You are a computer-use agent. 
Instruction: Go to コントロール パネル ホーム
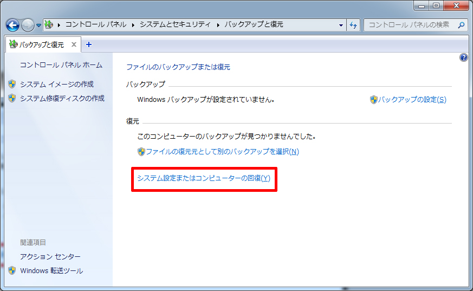pyautogui.click(x=61, y=65)
